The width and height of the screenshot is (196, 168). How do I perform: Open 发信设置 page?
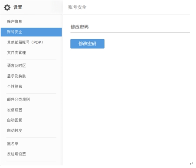click(15, 110)
